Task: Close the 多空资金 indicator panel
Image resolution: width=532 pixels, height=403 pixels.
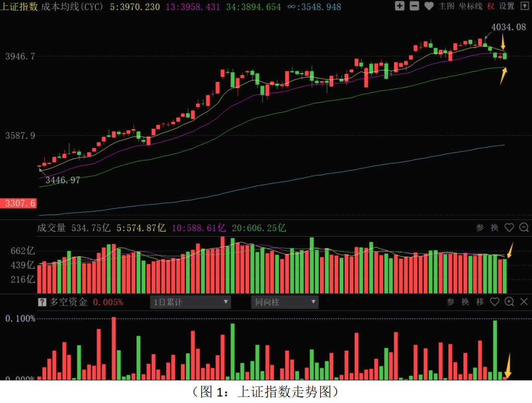Action: pos(524,301)
